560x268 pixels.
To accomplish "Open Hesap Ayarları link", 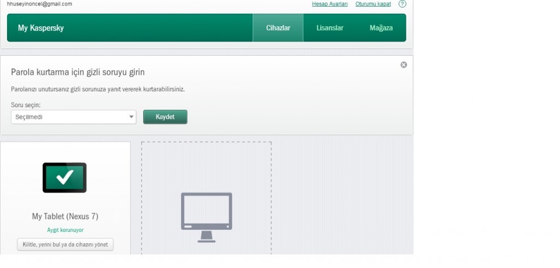I will click(330, 4).
